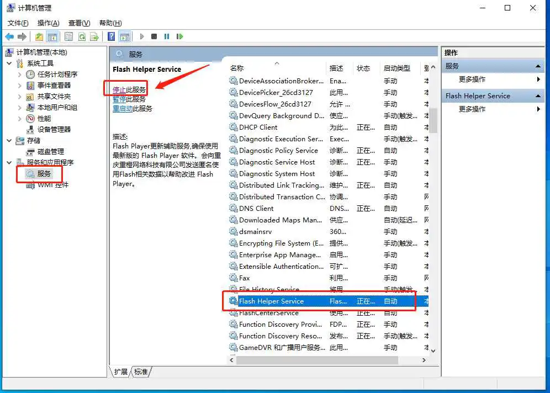
Task: Click the services list vertical scrollbar thumb
Action: click(433, 120)
